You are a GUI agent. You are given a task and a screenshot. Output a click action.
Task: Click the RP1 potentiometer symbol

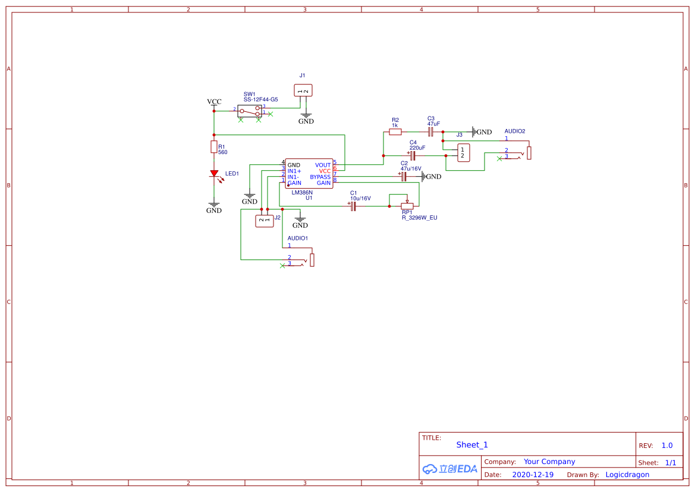pyautogui.click(x=407, y=205)
